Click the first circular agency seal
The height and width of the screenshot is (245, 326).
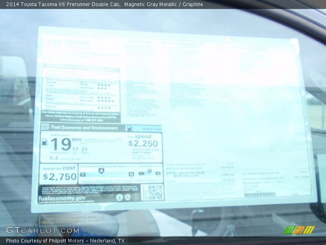(x=119, y=197)
